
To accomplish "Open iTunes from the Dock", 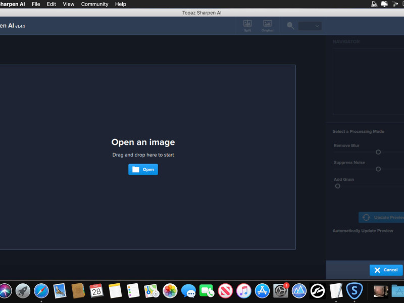I will (x=244, y=291).
